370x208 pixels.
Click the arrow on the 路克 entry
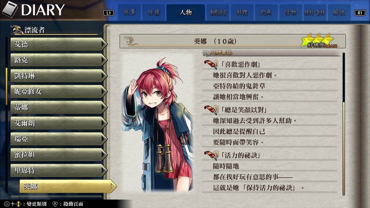[103, 60]
